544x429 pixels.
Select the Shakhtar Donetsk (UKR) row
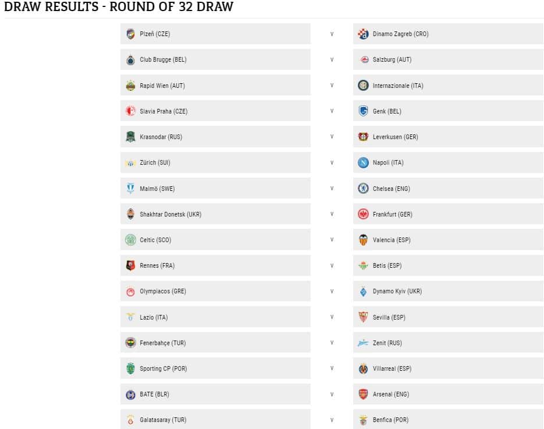click(215, 214)
